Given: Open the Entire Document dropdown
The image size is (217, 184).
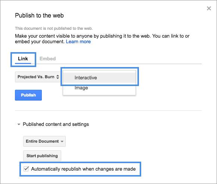Looking at the screenshot, I should 44,141.
